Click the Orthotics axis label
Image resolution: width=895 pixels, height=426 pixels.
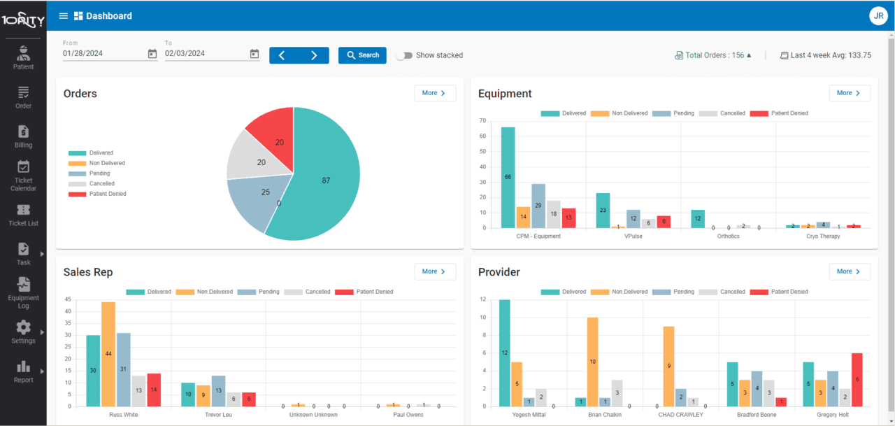pos(728,236)
